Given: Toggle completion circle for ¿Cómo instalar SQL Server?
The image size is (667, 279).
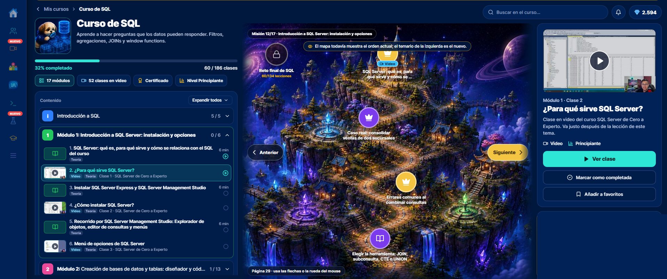Looking at the screenshot, I should 226,208.
